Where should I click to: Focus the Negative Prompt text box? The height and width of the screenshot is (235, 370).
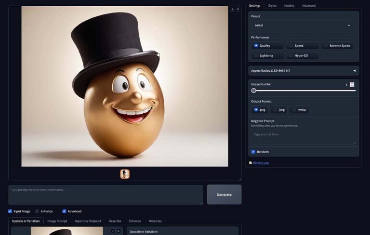[x=303, y=137]
